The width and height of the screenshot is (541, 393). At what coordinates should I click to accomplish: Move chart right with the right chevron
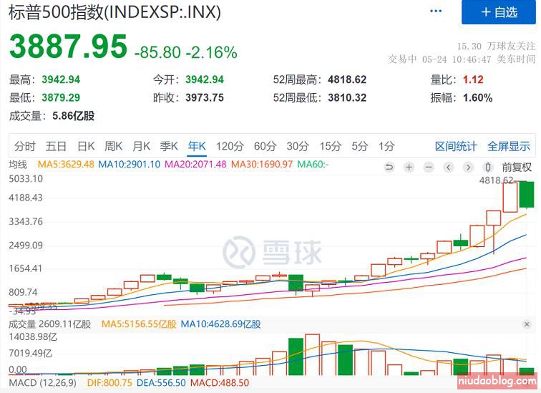pyautogui.click(x=468, y=168)
